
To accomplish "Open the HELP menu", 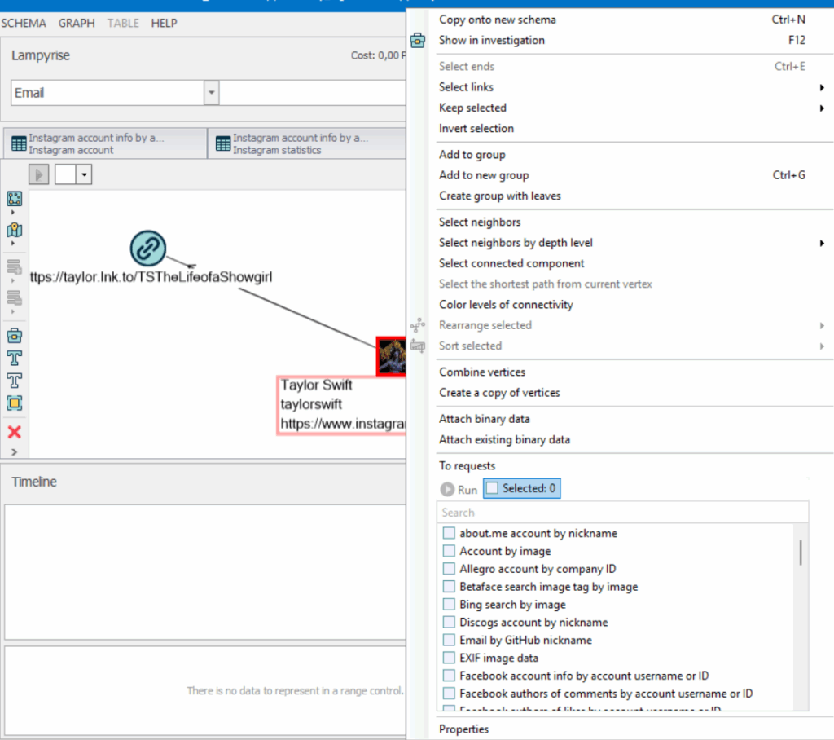I will (164, 23).
